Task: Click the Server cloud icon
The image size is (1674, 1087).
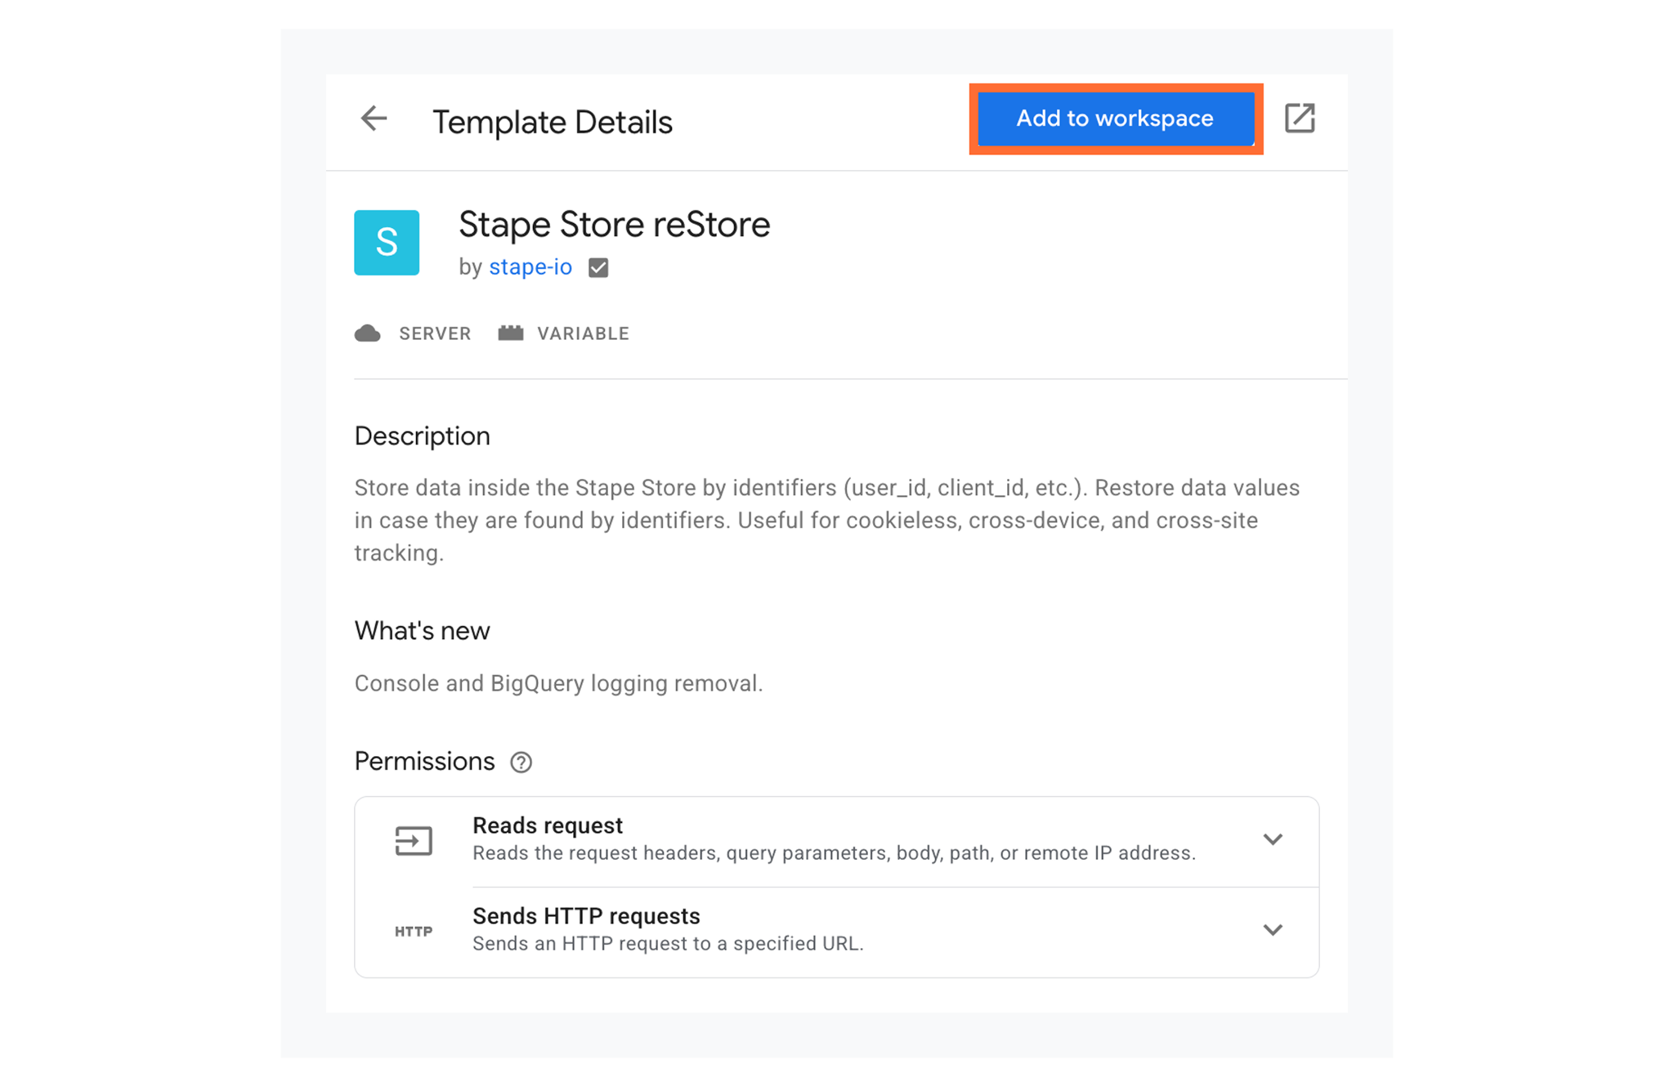Action: click(x=368, y=333)
